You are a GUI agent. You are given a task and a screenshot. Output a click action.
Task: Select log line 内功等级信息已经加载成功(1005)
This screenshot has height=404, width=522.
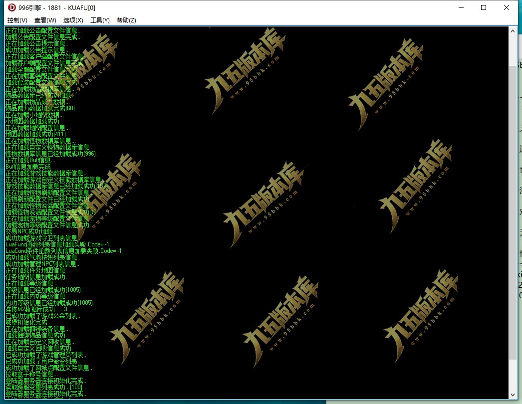49,303
